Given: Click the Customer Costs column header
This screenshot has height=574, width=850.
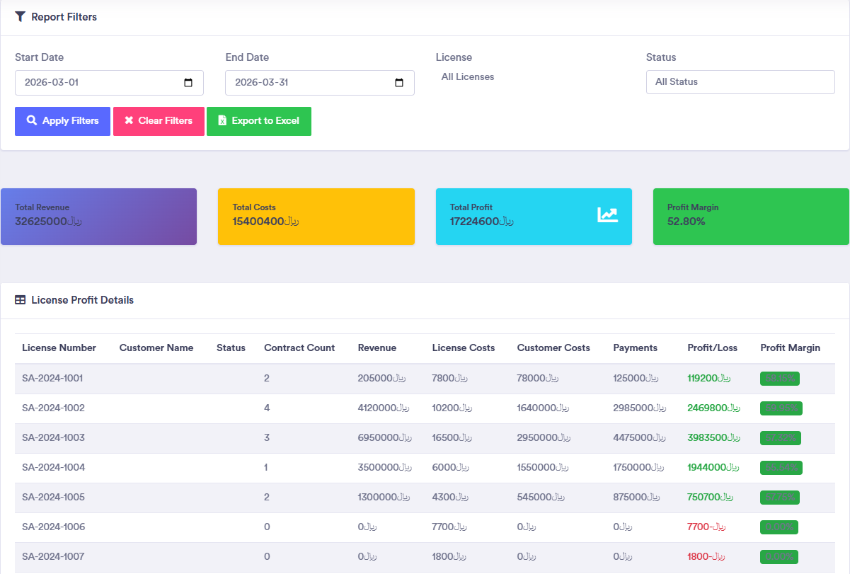Looking at the screenshot, I should point(553,348).
